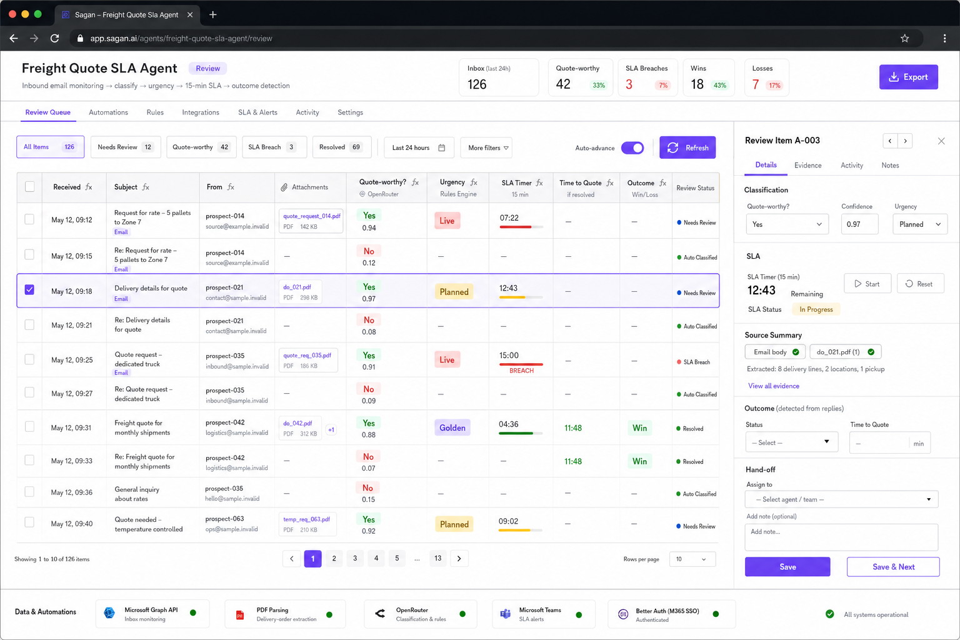960x640 pixels.
Task: Check the May 12, 09:31 row checkbox
Action: (x=29, y=426)
